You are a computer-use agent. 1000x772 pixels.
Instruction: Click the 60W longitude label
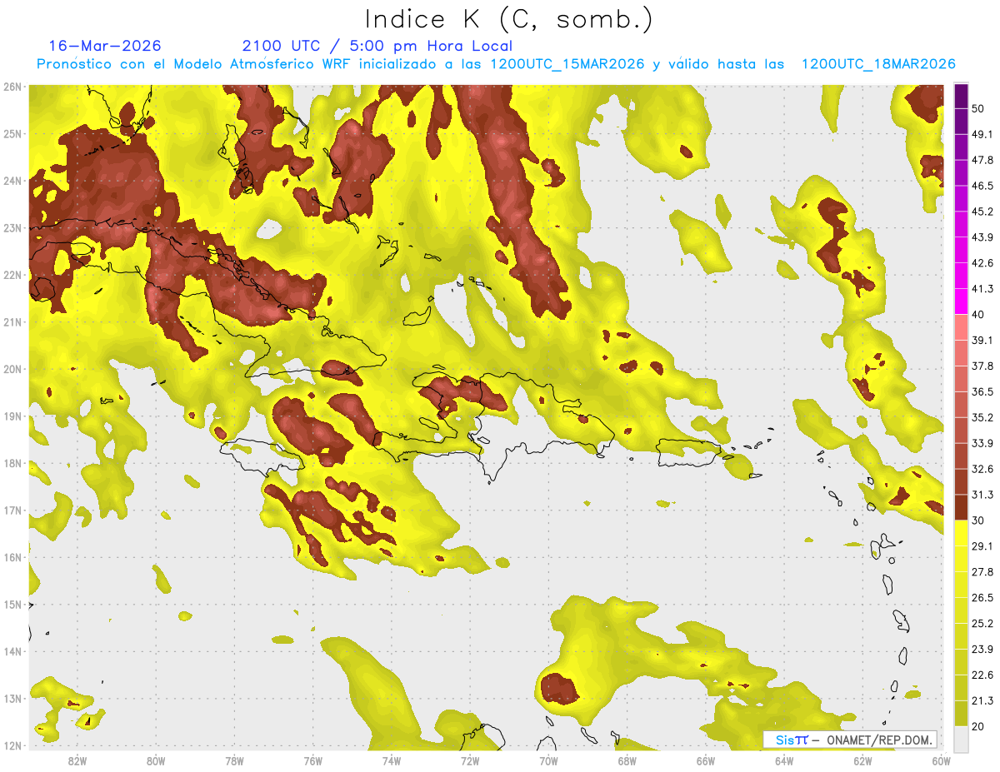tap(941, 760)
